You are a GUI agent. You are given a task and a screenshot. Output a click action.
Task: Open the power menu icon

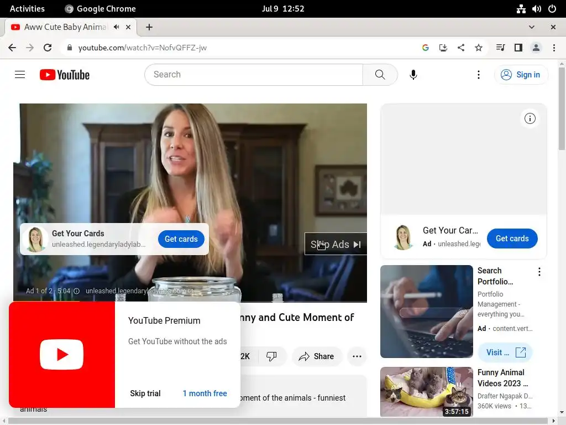pyautogui.click(x=552, y=9)
